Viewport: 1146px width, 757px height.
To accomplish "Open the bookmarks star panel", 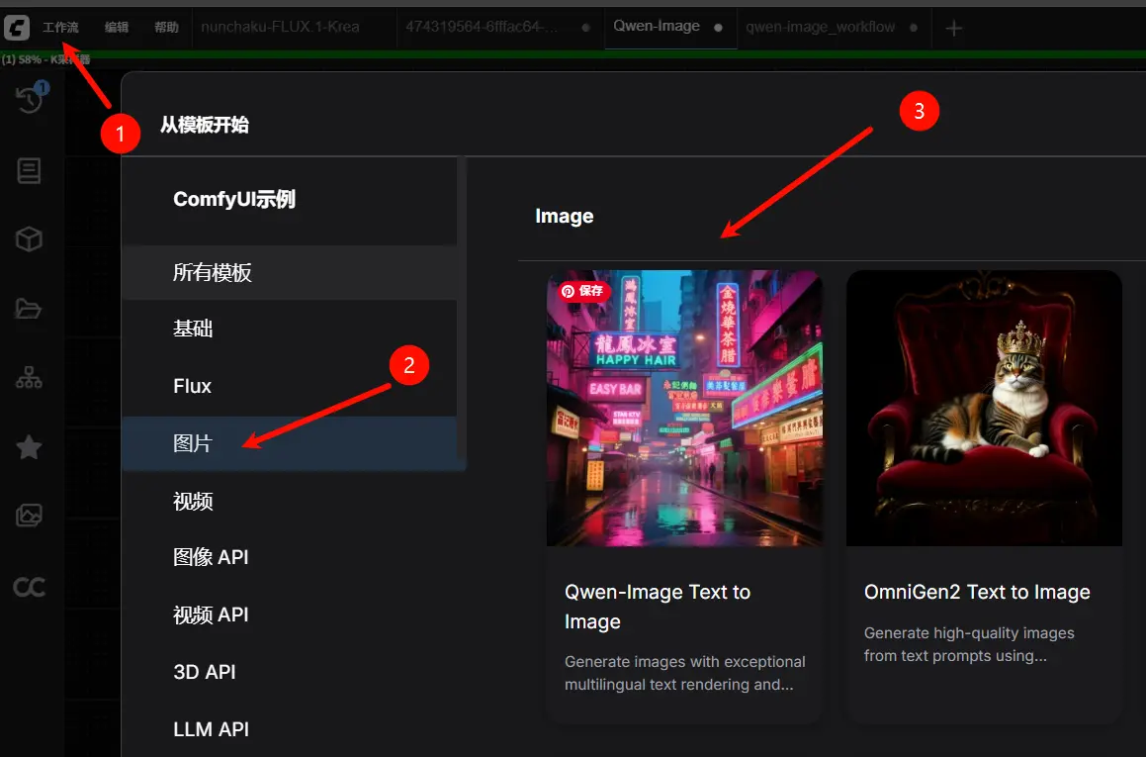I will [x=28, y=446].
